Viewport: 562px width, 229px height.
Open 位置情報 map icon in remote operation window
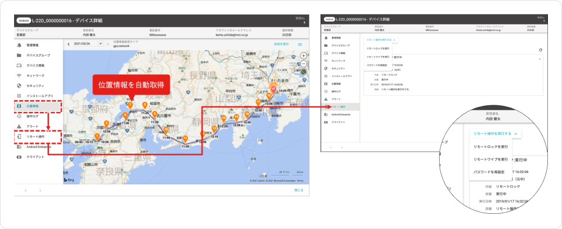(326, 84)
